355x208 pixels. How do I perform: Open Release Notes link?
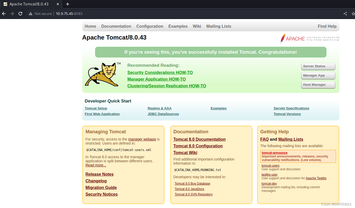(99, 174)
